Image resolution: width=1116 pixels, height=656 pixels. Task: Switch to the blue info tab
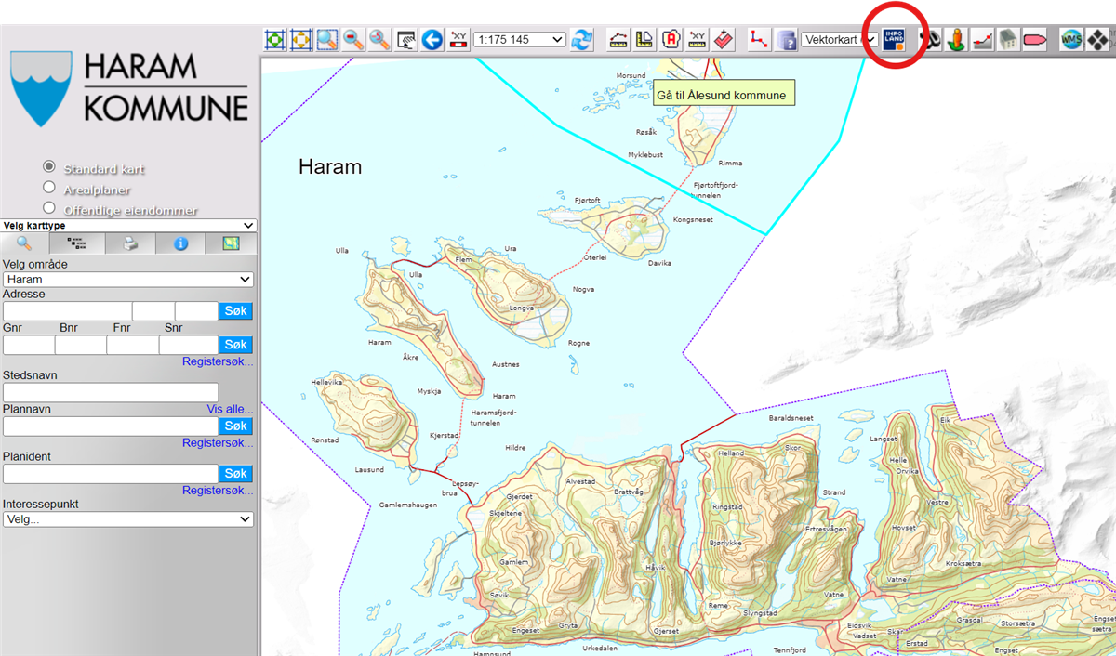click(x=180, y=244)
